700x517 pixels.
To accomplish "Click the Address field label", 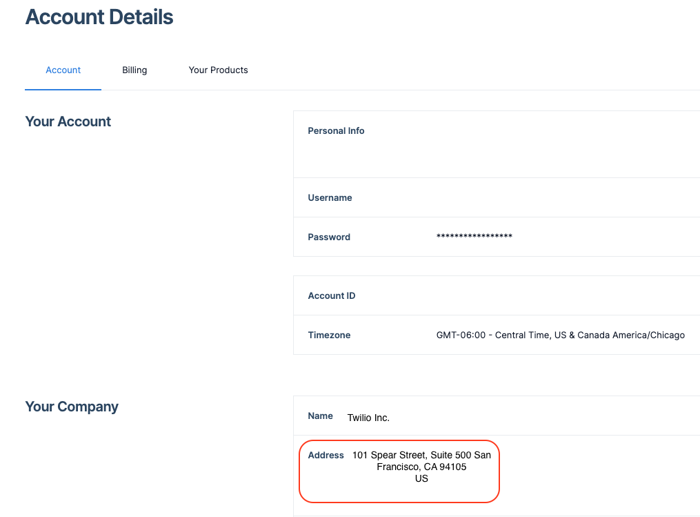I will tap(326, 456).
